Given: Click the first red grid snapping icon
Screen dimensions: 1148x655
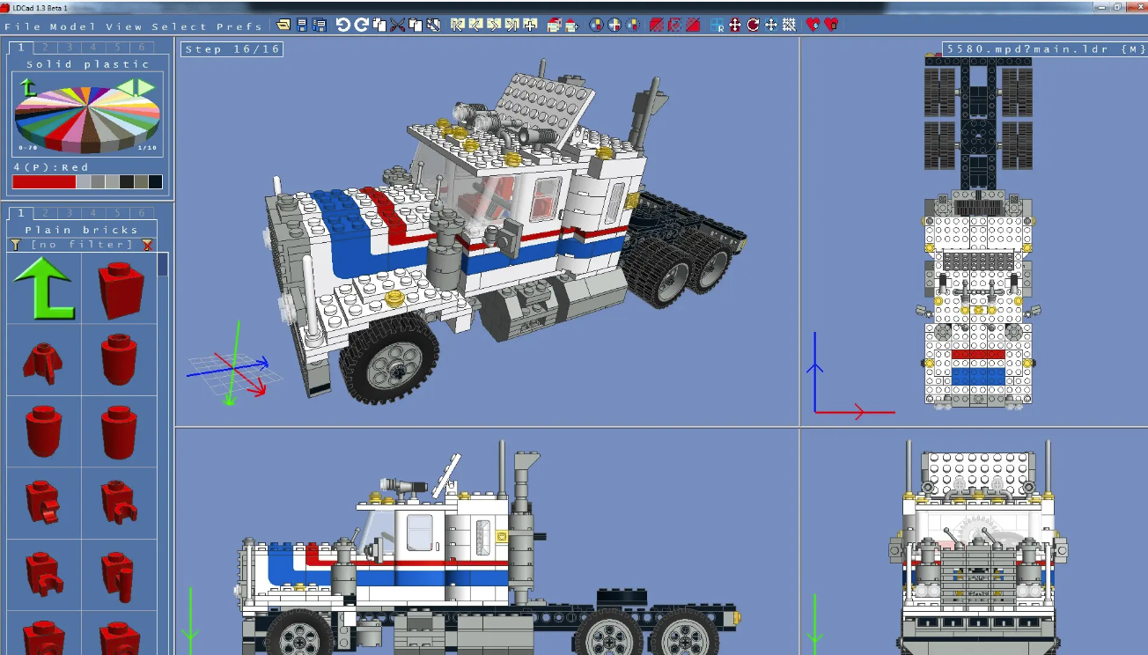Looking at the screenshot, I should [x=656, y=25].
